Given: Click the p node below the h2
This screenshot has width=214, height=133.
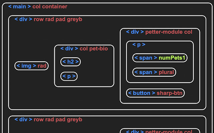Looking at the screenshot, I should 69,76.
